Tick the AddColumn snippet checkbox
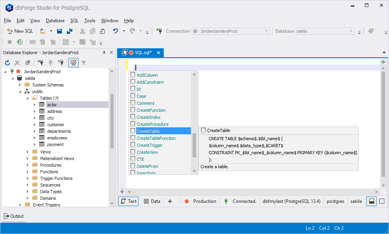The image size is (389, 234). (133, 75)
